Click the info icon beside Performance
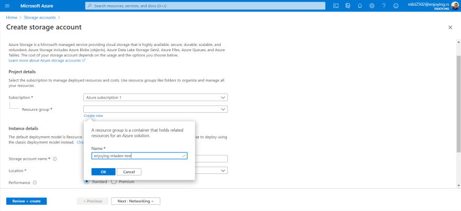This screenshot has height=211, width=461. [35, 183]
